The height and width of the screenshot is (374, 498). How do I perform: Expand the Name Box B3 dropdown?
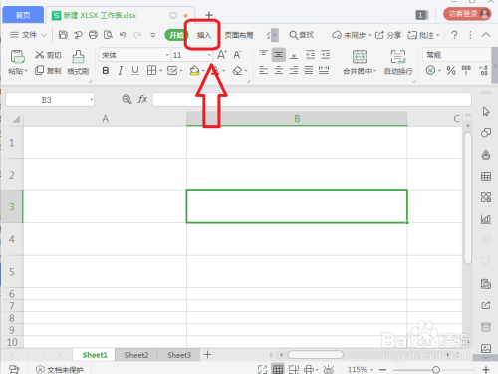click(x=91, y=100)
